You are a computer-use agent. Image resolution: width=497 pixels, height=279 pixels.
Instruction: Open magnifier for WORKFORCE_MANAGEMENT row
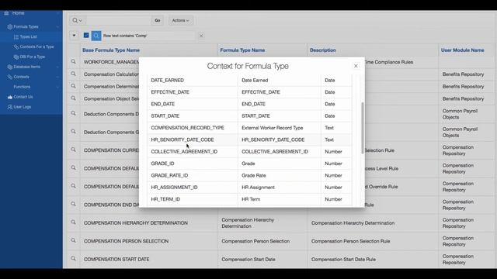[73, 62]
